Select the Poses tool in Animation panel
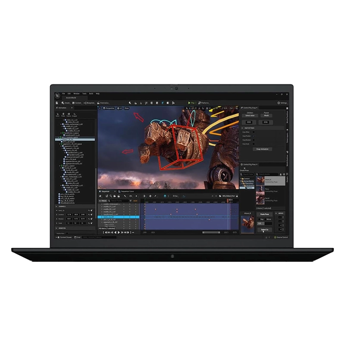This screenshot has height=345, width=345. 63,115
